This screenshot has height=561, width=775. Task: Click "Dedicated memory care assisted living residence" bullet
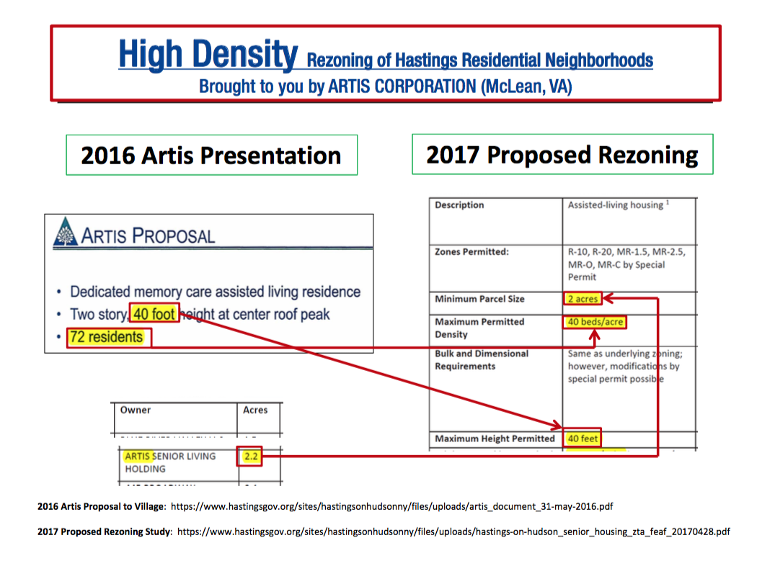215,292
